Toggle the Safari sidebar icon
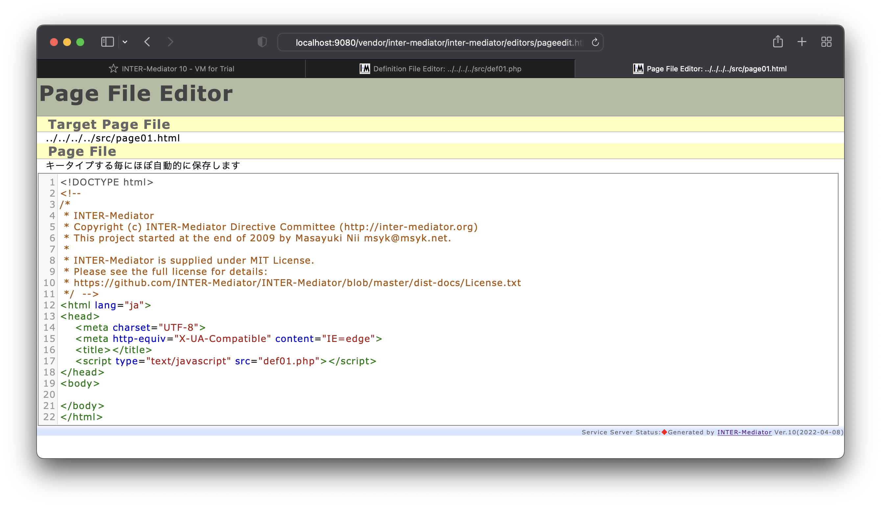This screenshot has width=881, height=507. [107, 42]
